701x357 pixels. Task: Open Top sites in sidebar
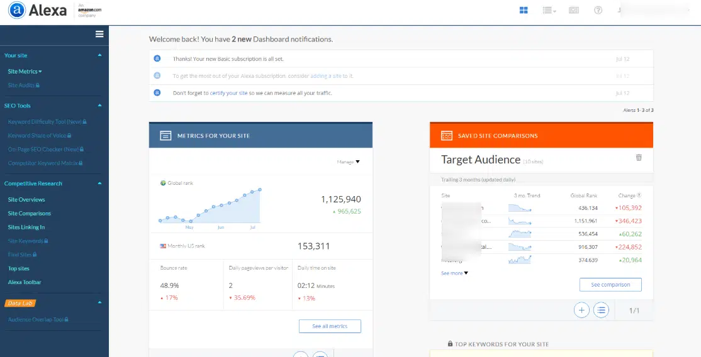18,269
